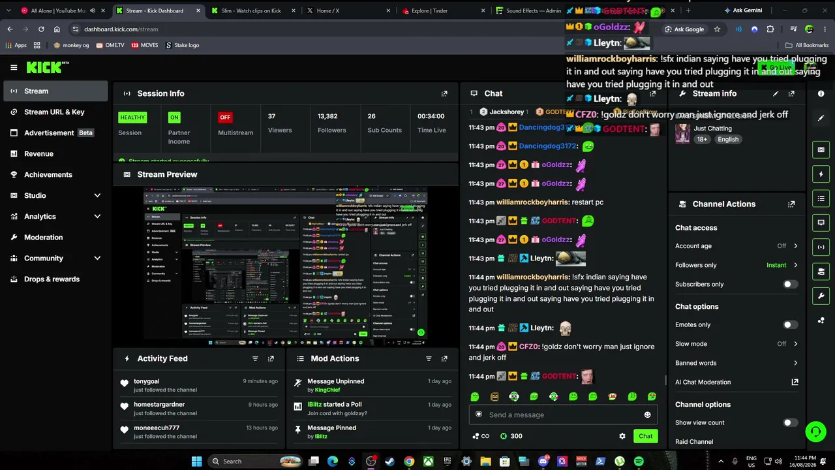Viewport: 835px width, 470px height.
Task: Open Achievements page in sidebar
Action: (x=55, y=174)
